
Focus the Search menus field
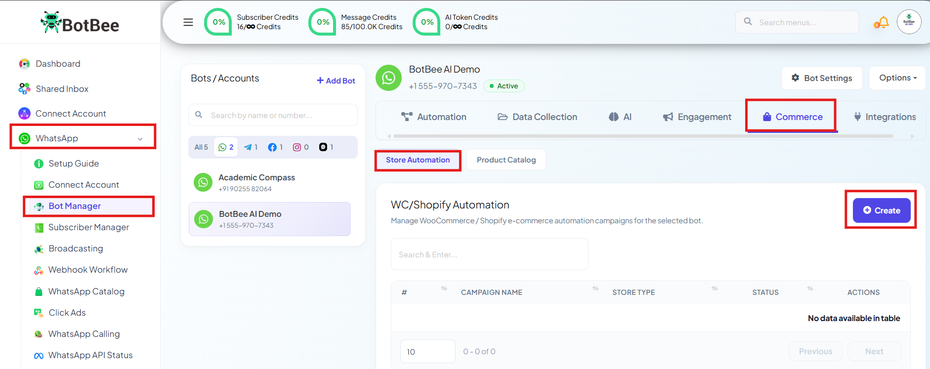tap(797, 22)
